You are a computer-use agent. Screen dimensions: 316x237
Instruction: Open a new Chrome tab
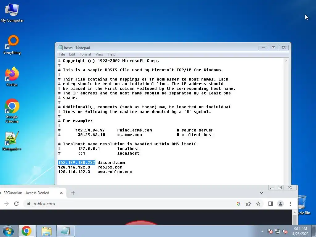[73, 193]
